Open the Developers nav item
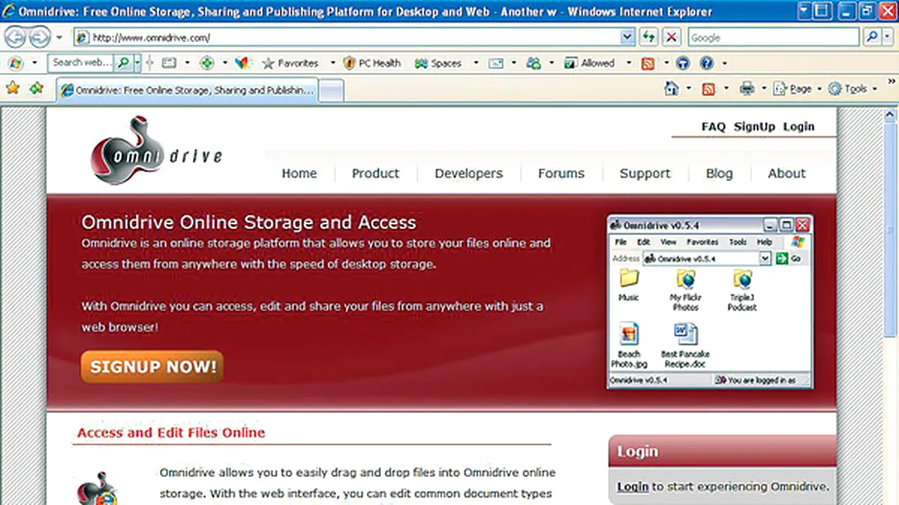The image size is (899, 505). coord(468,173)
